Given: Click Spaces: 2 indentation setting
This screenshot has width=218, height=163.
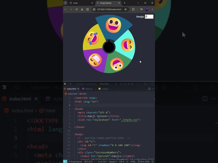Looking at the screenshot, I should (113, 162).
